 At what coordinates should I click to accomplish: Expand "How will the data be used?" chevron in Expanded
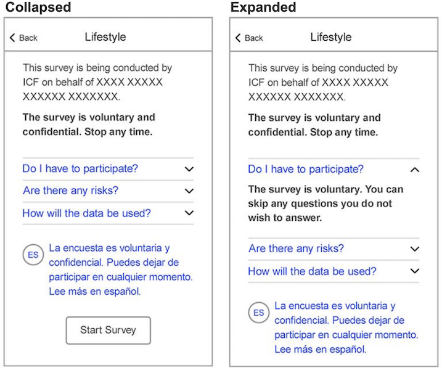pyautogui.click(x=414, y=271)
